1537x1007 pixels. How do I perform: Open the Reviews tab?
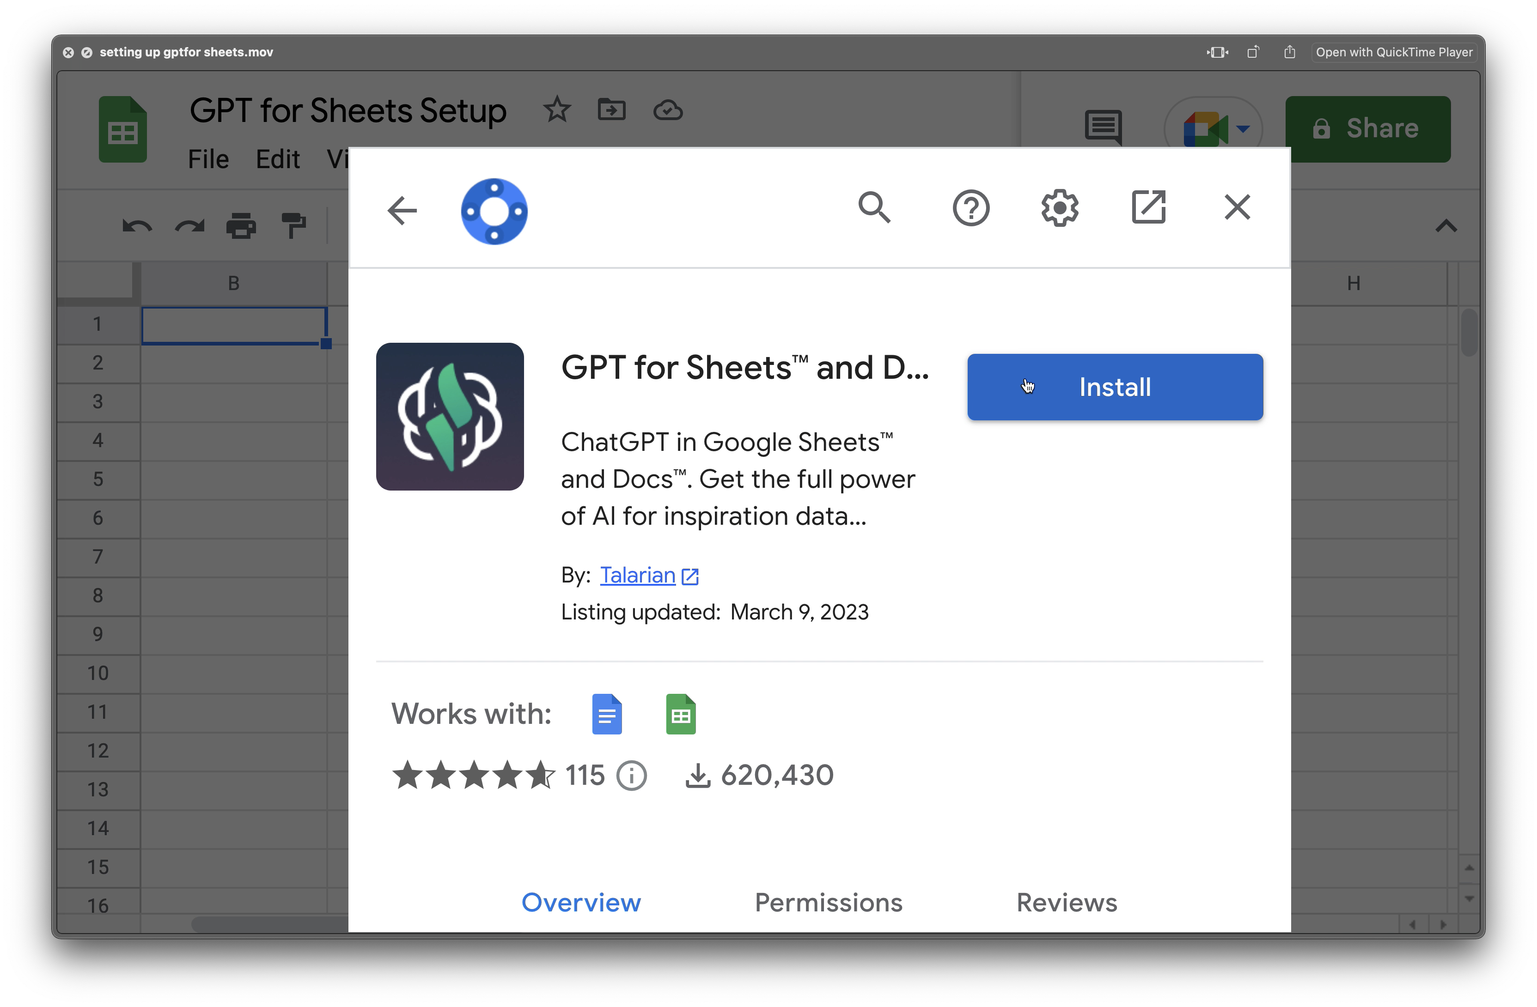[1066, 903]
